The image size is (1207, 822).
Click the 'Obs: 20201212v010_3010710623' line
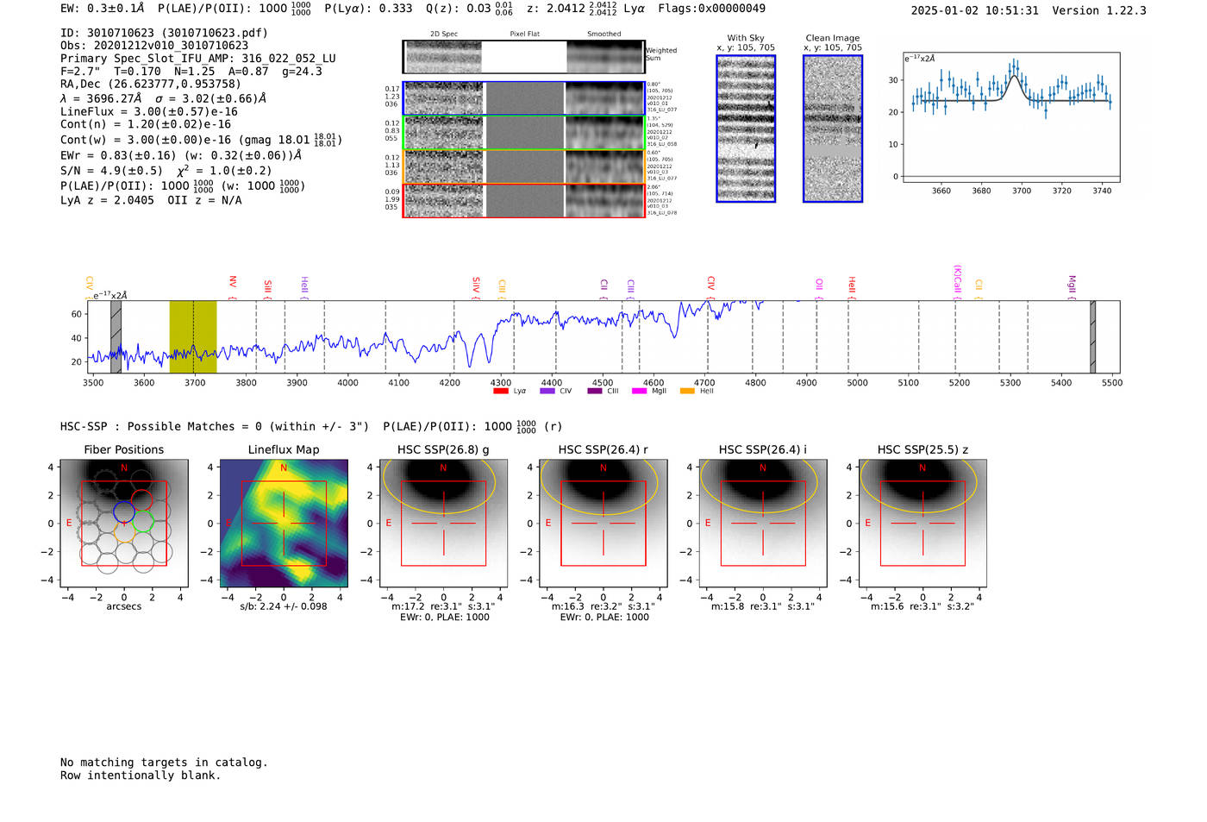click(x=154, y=46)
